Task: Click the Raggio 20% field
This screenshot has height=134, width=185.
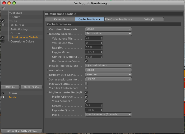Action: pyautogui.click(x=92, y=47)
